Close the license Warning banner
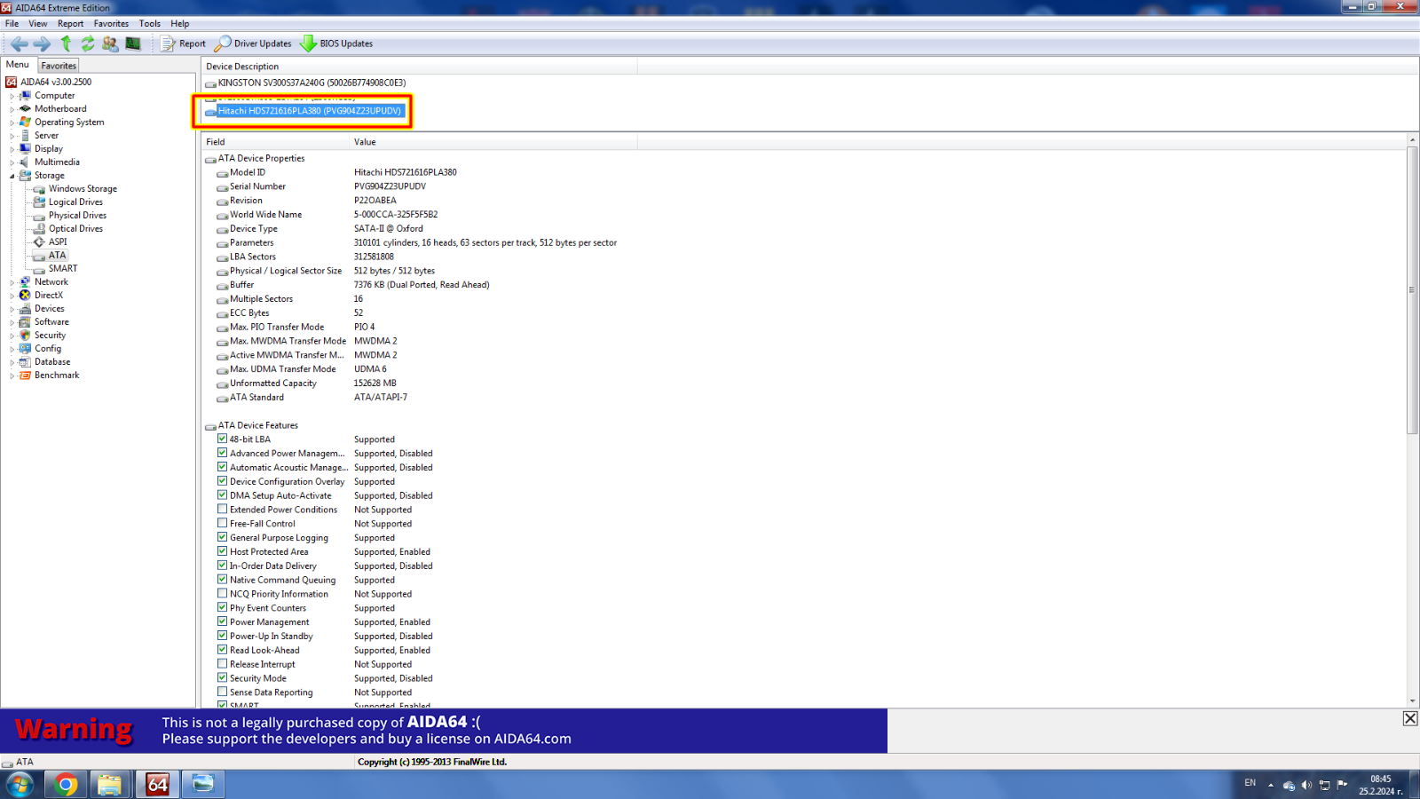This screenshot has height=799, width=1420. click(1410, 718)
